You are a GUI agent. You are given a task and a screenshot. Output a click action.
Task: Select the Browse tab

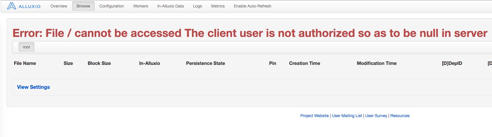(x=83, y=6)
